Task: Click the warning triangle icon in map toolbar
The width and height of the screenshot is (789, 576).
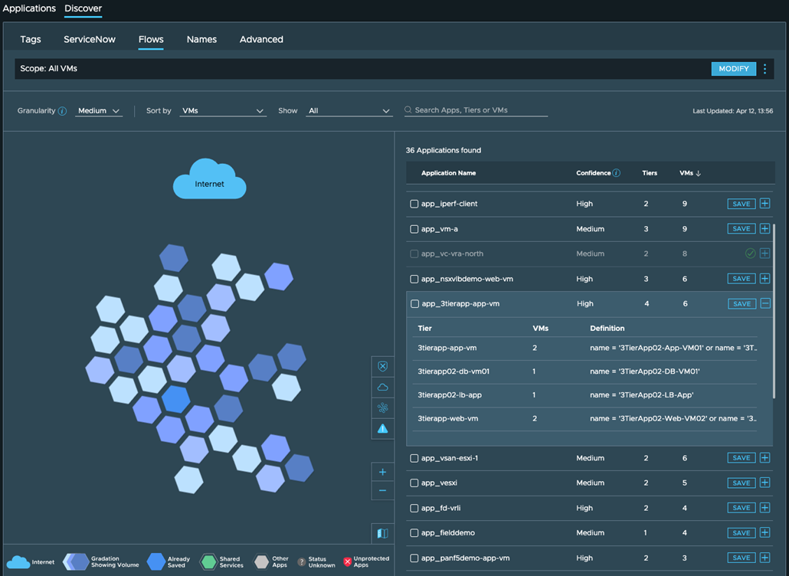Action: (x=382, y=429)
